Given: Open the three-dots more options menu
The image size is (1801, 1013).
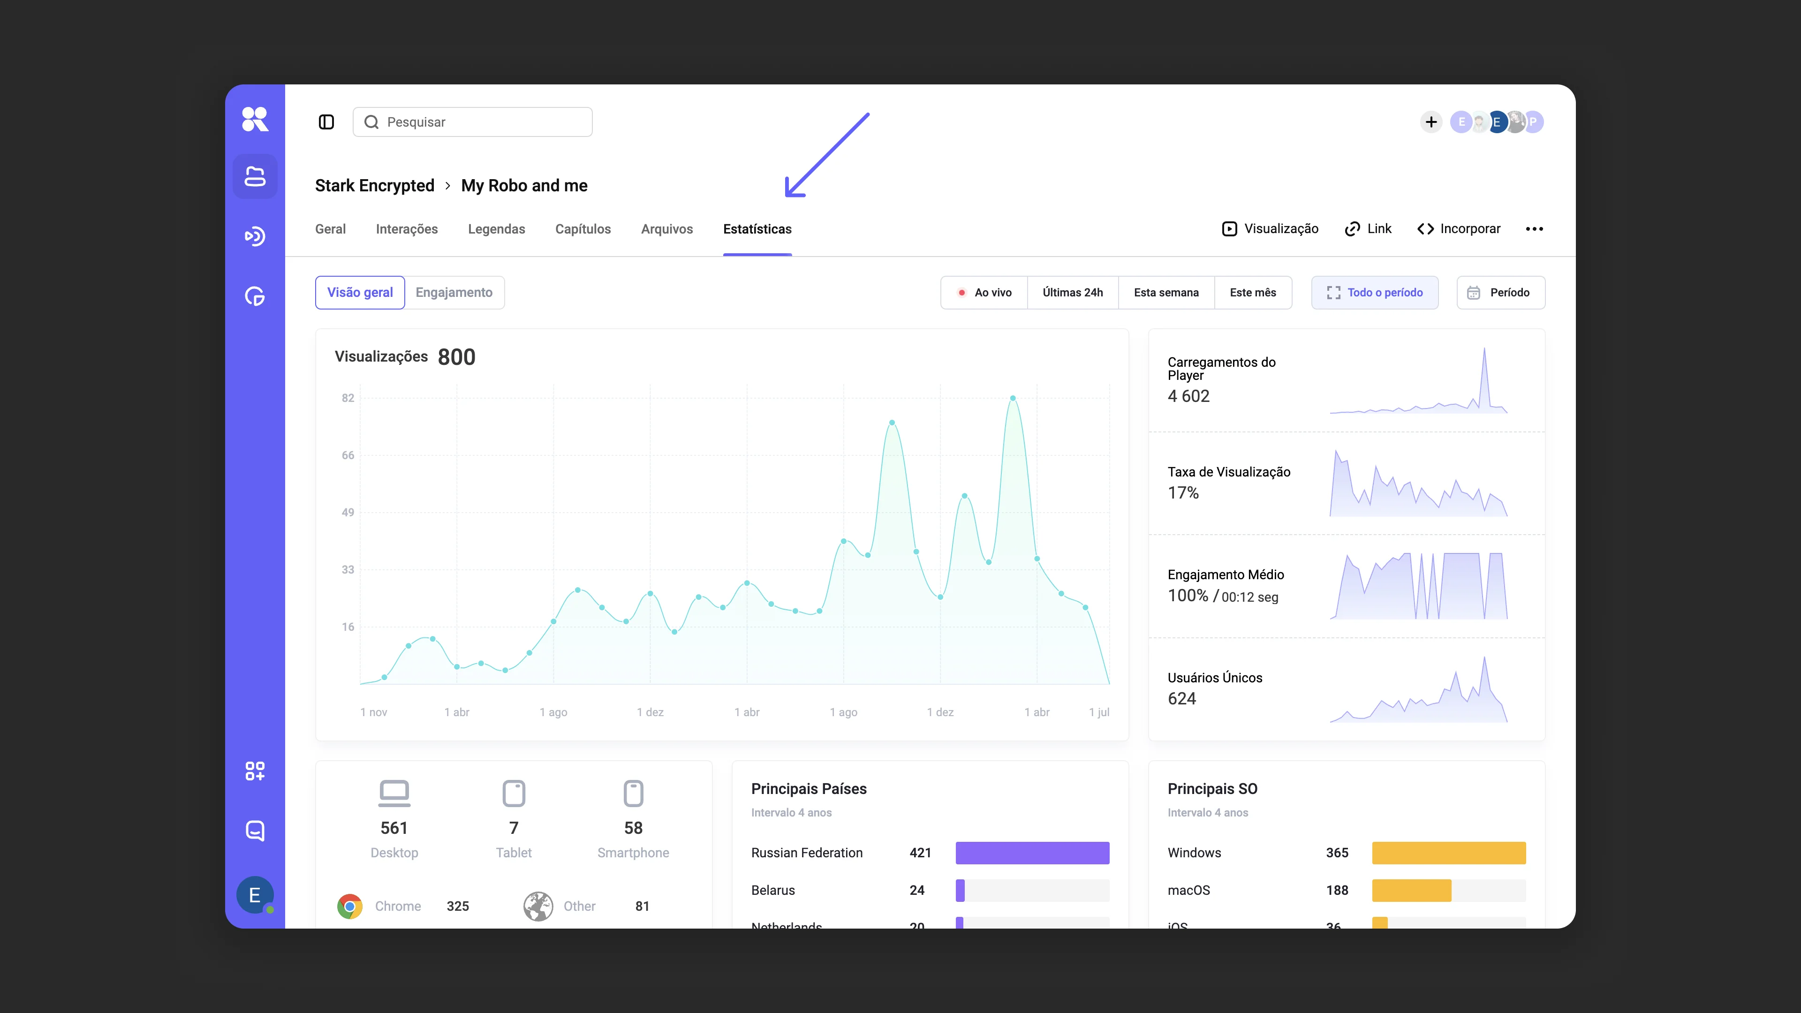Looking at the screenshot, I should click(x=1535, y=229).
